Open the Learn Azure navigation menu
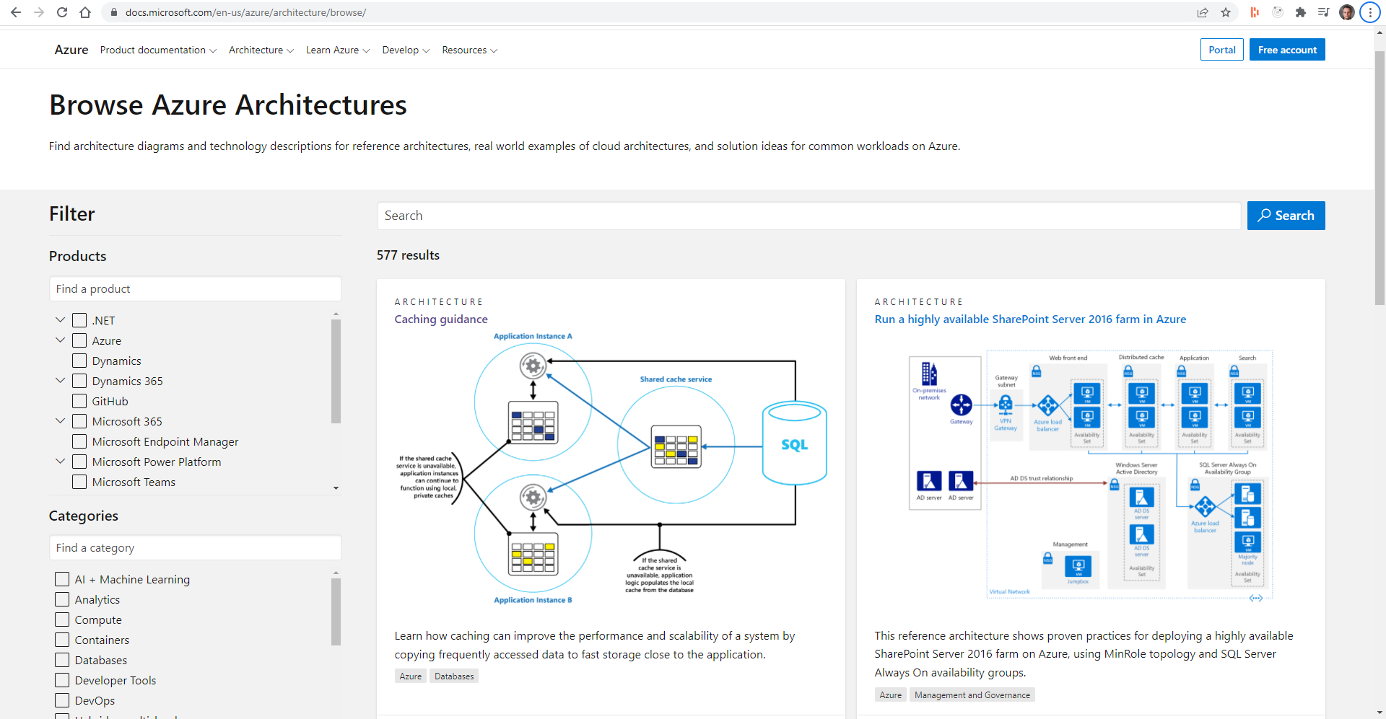Screen dimensions: 1386x719 (x=337, y=50)
